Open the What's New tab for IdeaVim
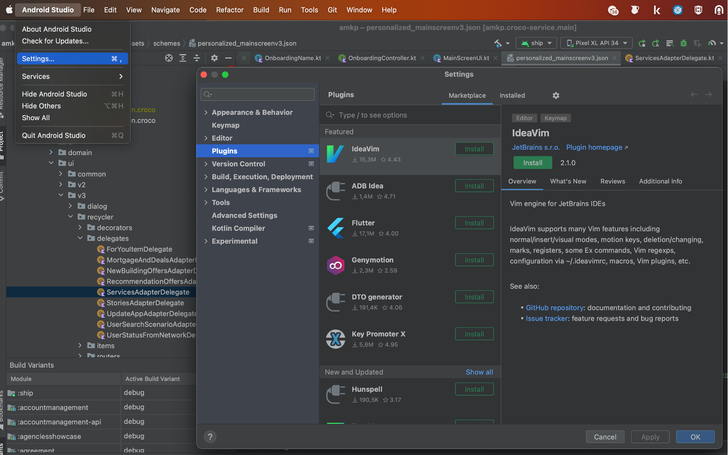Image resolution: width=728 pixels, height=455 pixels. [x=568, y=181]
